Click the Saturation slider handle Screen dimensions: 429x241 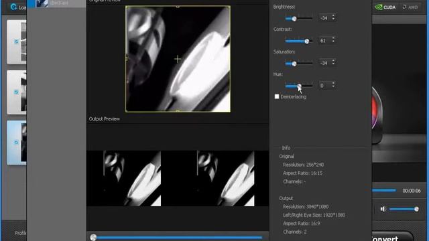click(294, 64)
